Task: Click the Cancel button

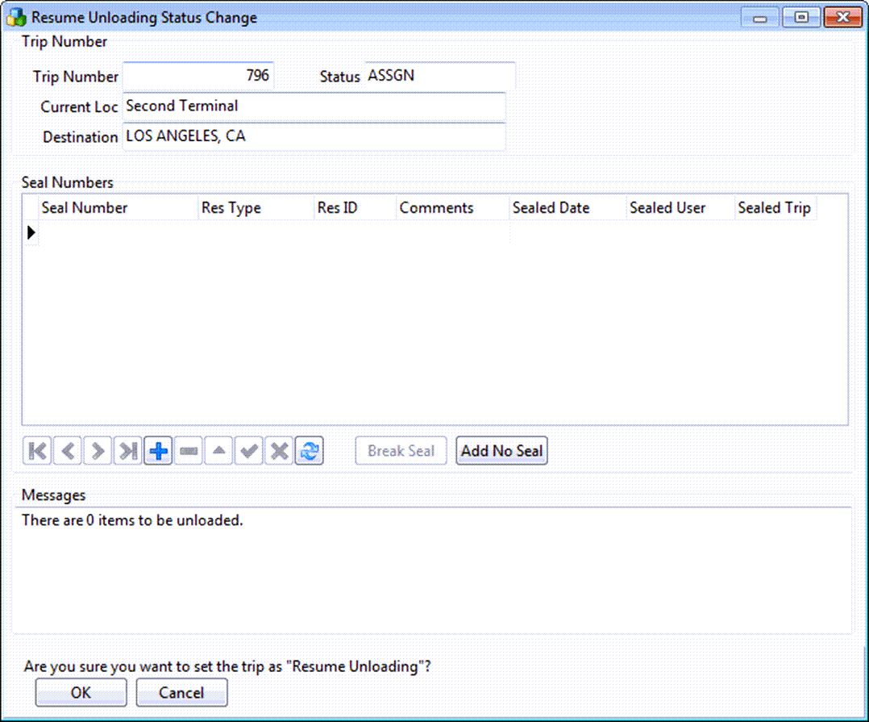Action: (182, 693)
